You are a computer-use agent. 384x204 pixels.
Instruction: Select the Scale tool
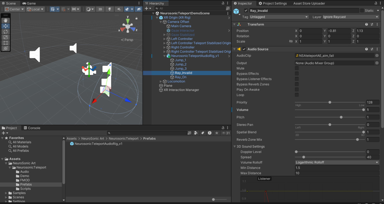pos(5,37)
